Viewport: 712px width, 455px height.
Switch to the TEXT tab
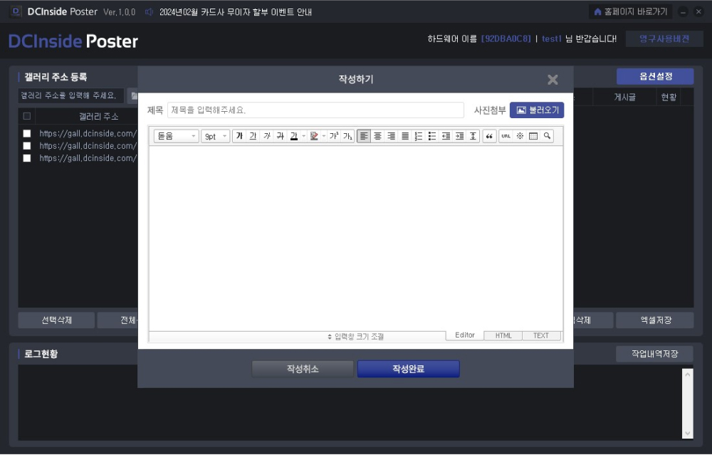[541, 335]
